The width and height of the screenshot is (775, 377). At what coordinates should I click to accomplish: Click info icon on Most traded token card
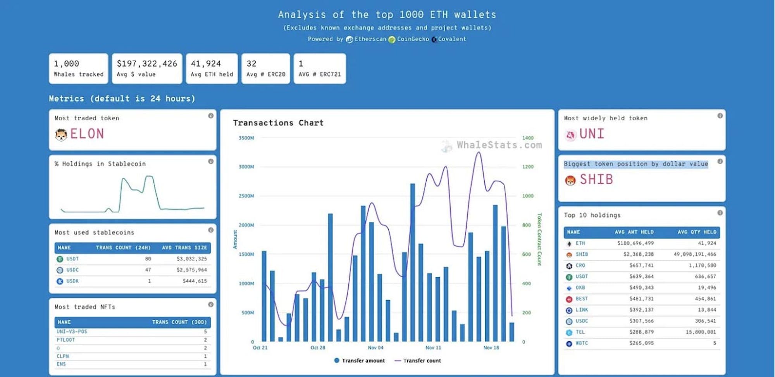(x=211, y=116)
